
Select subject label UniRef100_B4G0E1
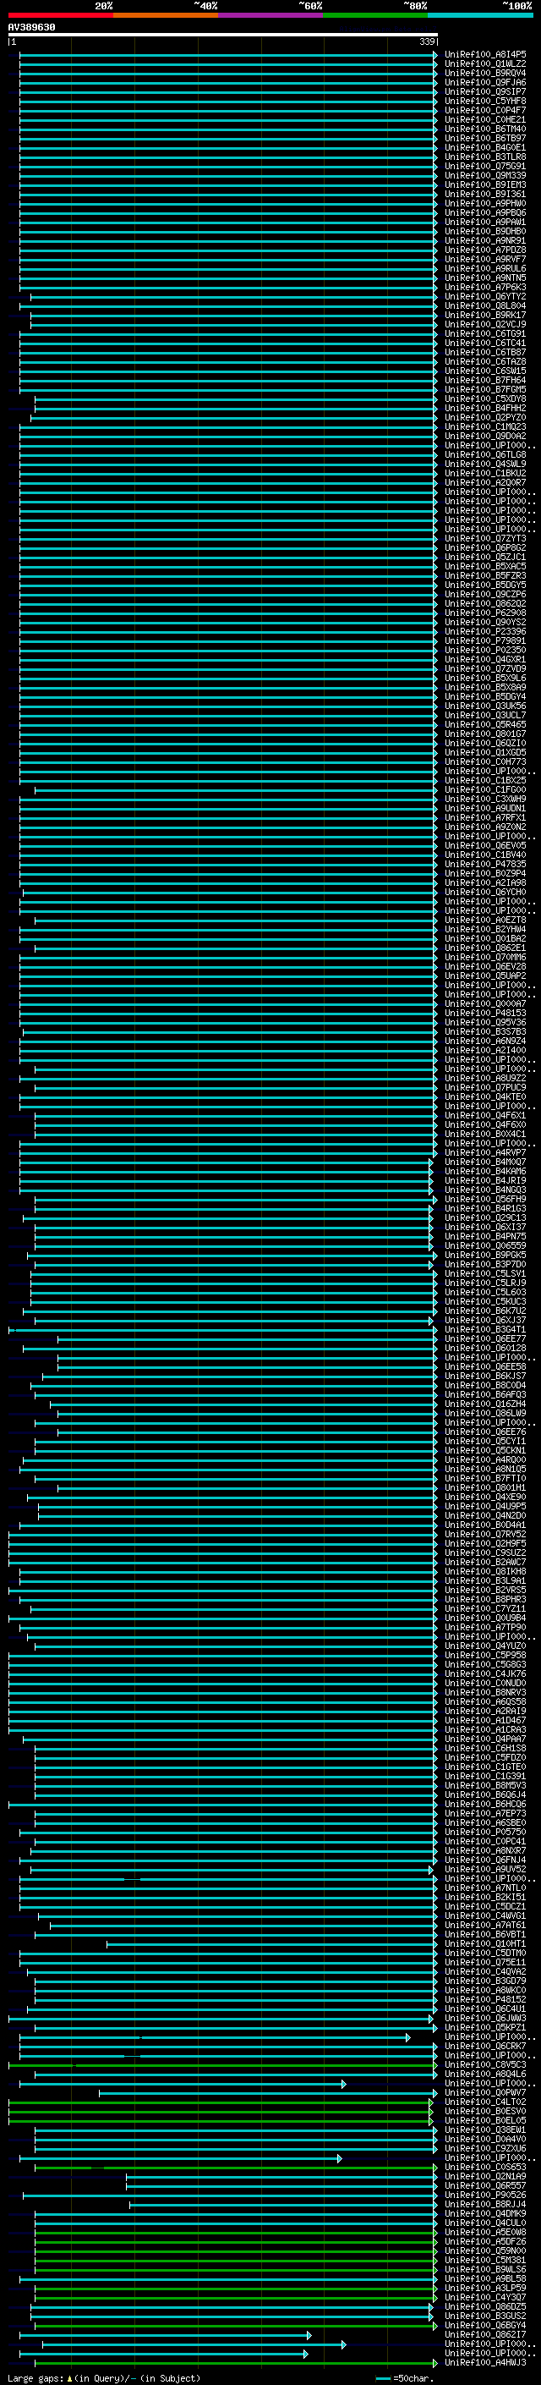coord(485,147)
